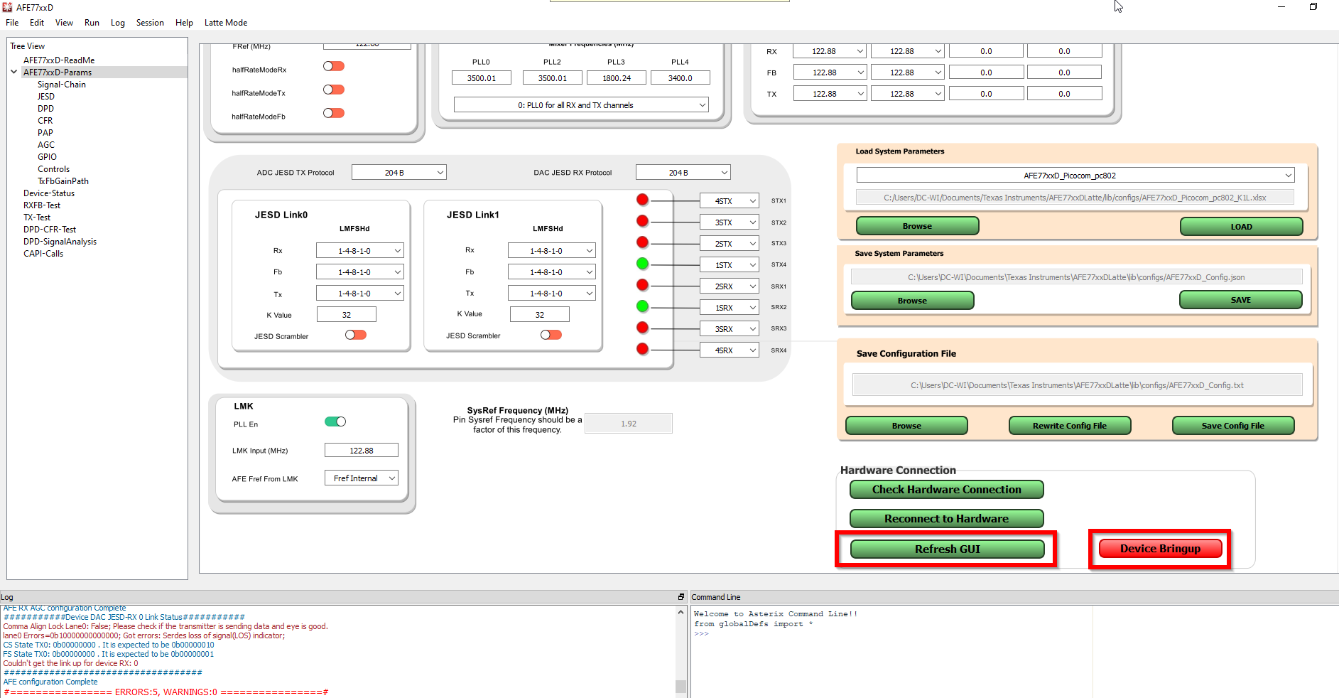Open the File menu
This screenshot has height=698, width=1339.
[x=12, y=23]
